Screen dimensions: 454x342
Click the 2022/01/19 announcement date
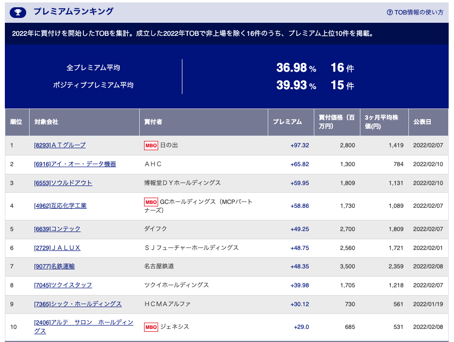[x=428, y=304]
